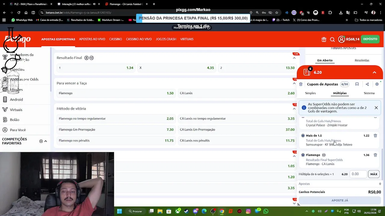Select the Múltiplas bet tab
The width and height of the screenshot is (385, 216).
(340, 93)
